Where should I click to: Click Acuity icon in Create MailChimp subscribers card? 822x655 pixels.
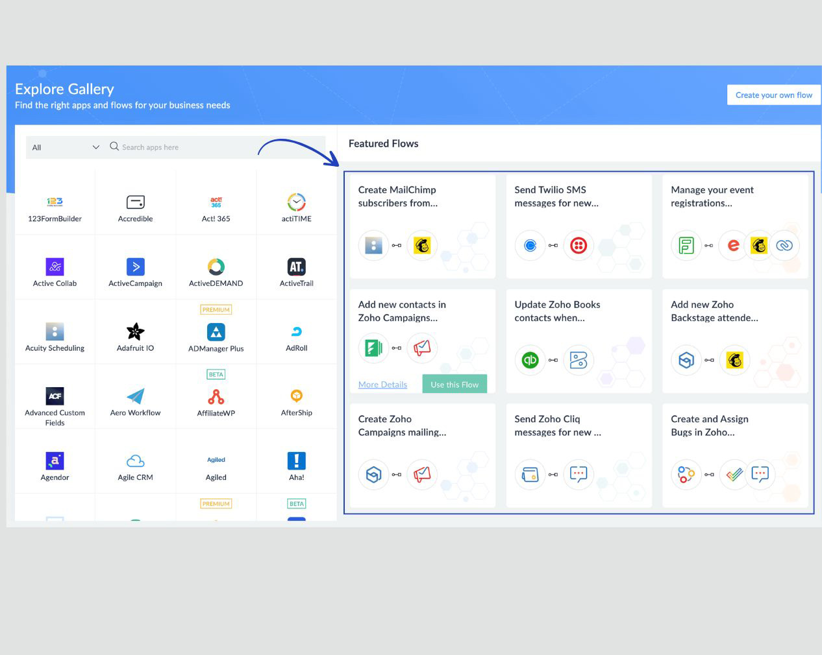pyautogui.click(x=373, y=245)
